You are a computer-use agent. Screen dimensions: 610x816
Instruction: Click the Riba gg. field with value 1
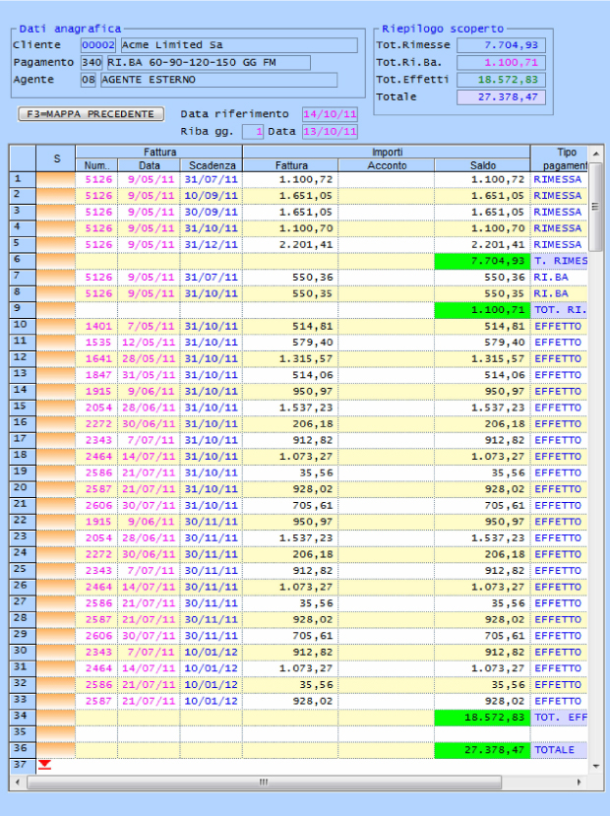[253, 132]
